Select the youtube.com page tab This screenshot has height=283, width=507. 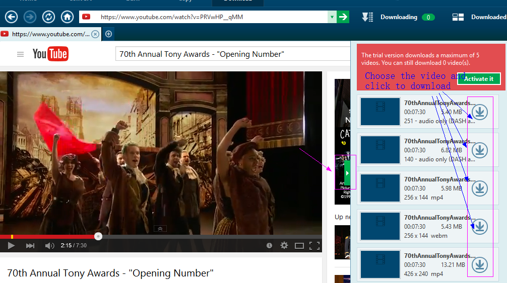click(50, 34)
